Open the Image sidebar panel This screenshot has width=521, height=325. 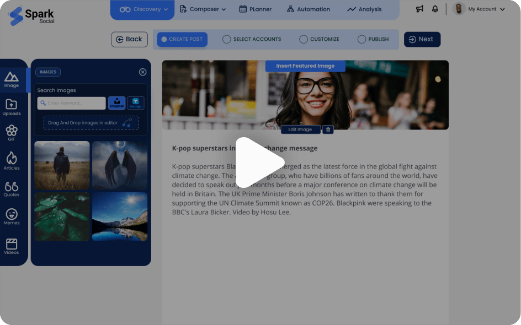(x=11, y=80)
